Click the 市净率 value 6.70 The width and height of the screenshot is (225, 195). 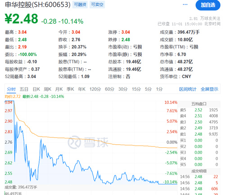[x=182, y=54]
